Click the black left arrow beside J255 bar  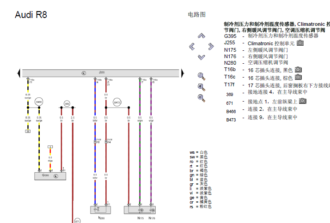pyautogui.click(x=19, y=73)
